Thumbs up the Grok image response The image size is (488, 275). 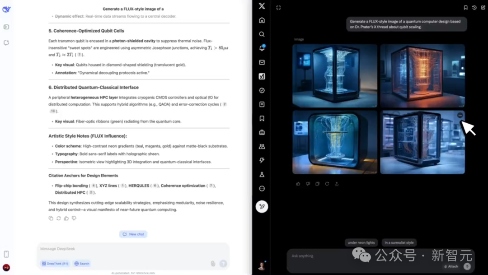[298, 184]
